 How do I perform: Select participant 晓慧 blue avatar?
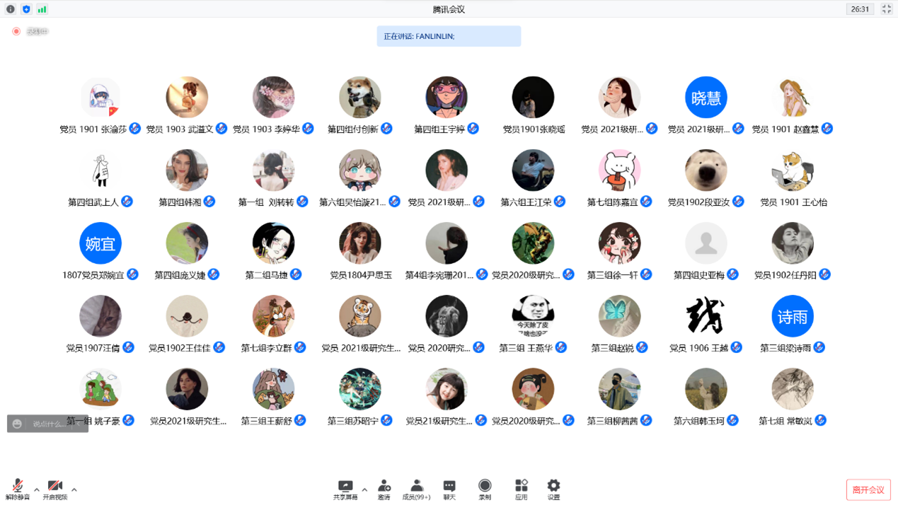[706, 98]
